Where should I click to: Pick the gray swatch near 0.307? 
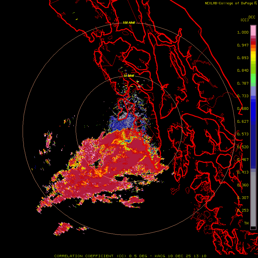click(253, 201)
